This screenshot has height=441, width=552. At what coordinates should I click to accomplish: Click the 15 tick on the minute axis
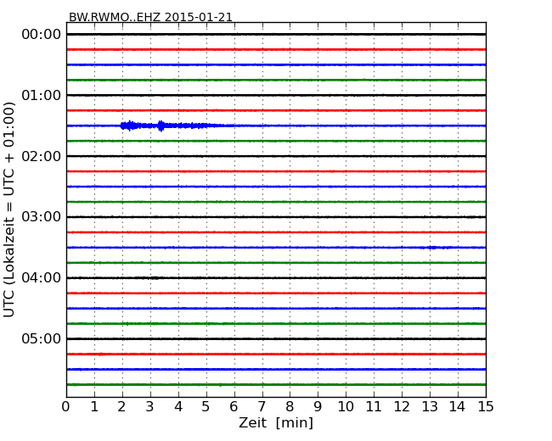(x=486, y=406)
